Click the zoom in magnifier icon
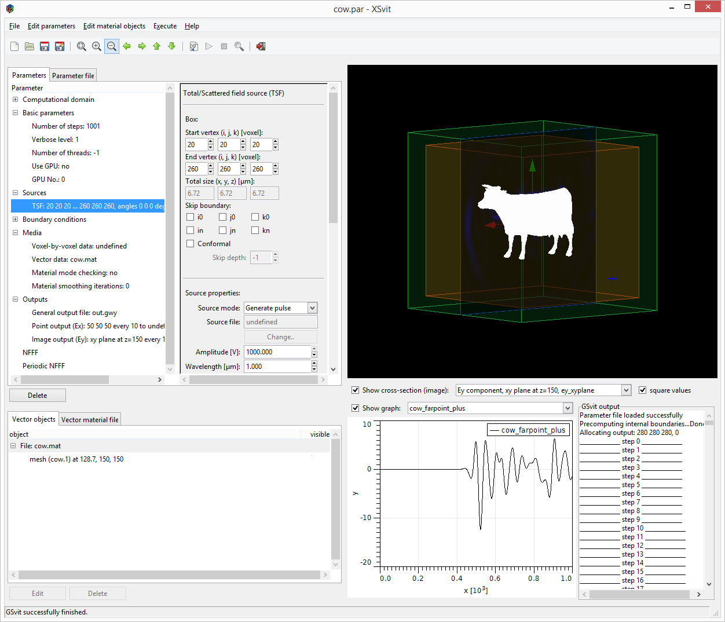 (x=97, y=46)
